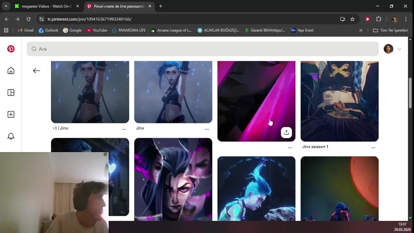Open the 'Arcane: League of L...' bookmark

coord(171,30)
